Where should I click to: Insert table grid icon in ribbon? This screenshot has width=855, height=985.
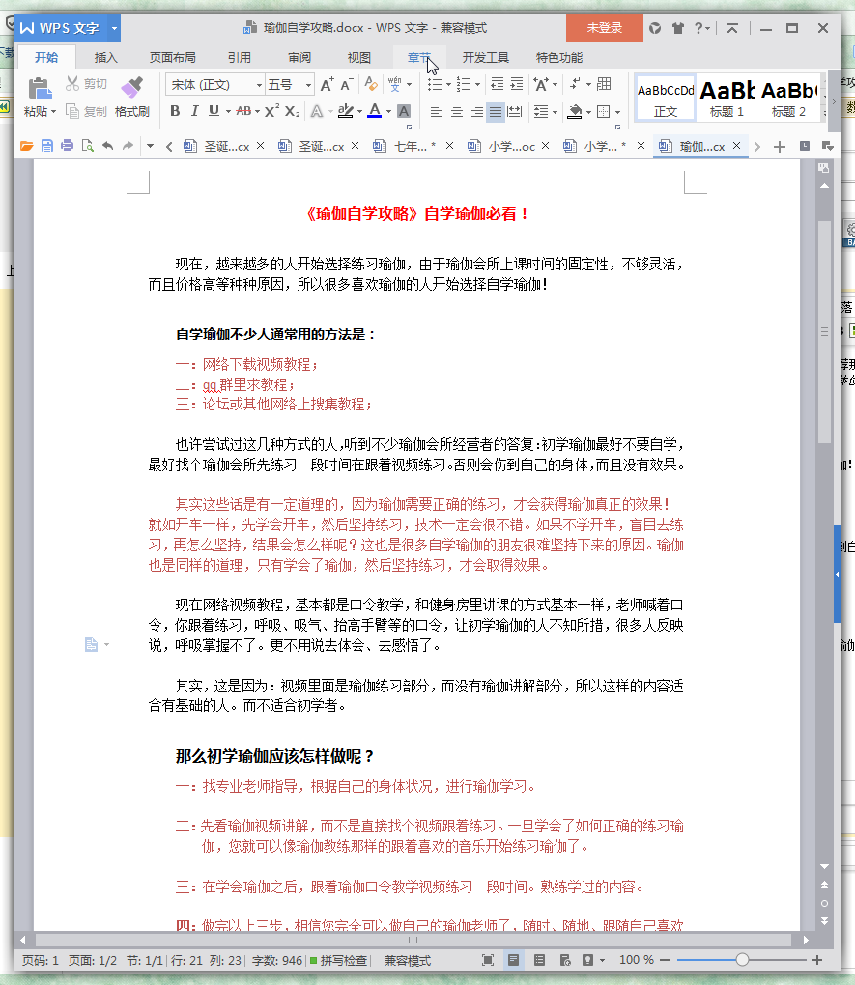click(x=604, y=84)
